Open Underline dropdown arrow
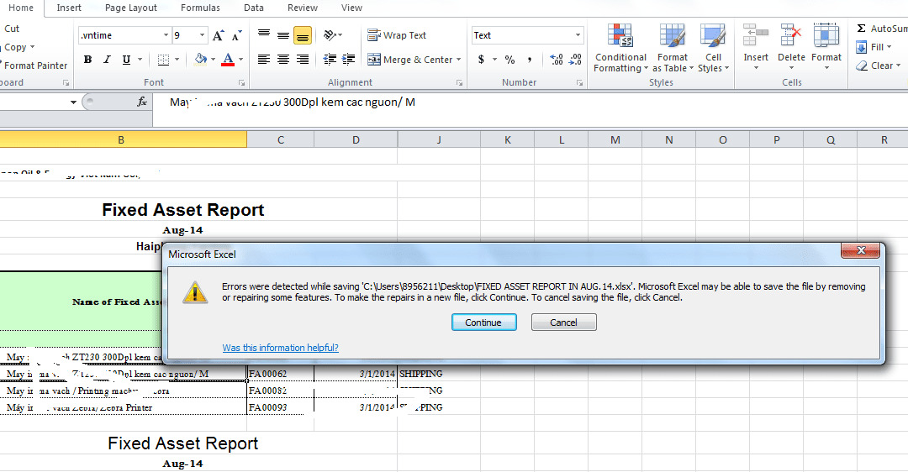The image size is (908, 472). point(140,60)
